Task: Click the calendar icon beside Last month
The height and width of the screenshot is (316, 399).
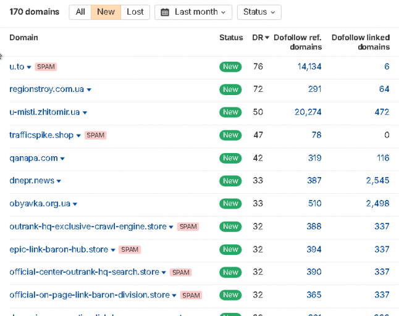Action: [x=165, y=12]
